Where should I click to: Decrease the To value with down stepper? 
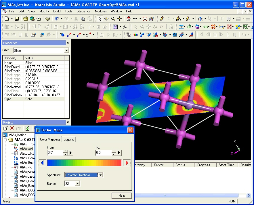[114, 154]
